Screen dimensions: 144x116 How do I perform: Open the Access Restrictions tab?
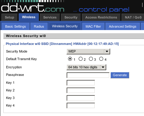point(101,17)
